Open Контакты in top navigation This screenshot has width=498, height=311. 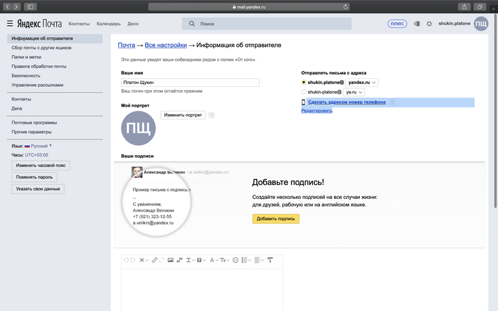tap(79, 24)
